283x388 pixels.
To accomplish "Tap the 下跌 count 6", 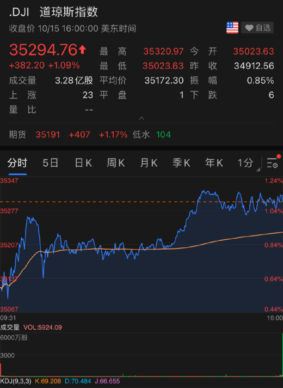I will click(271, 95).
